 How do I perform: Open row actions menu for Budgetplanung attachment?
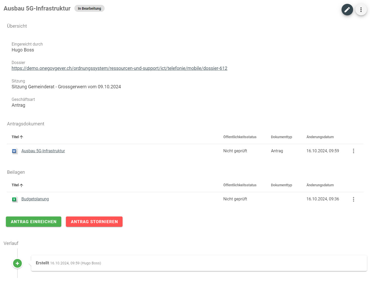click(353, 199)
